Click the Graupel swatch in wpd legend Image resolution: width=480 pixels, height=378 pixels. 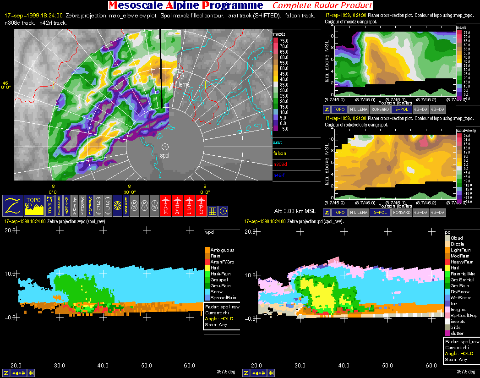(x=207, y=279)
